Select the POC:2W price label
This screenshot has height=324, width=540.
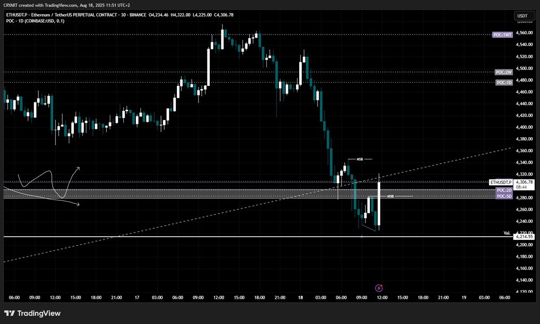point(504,72)
